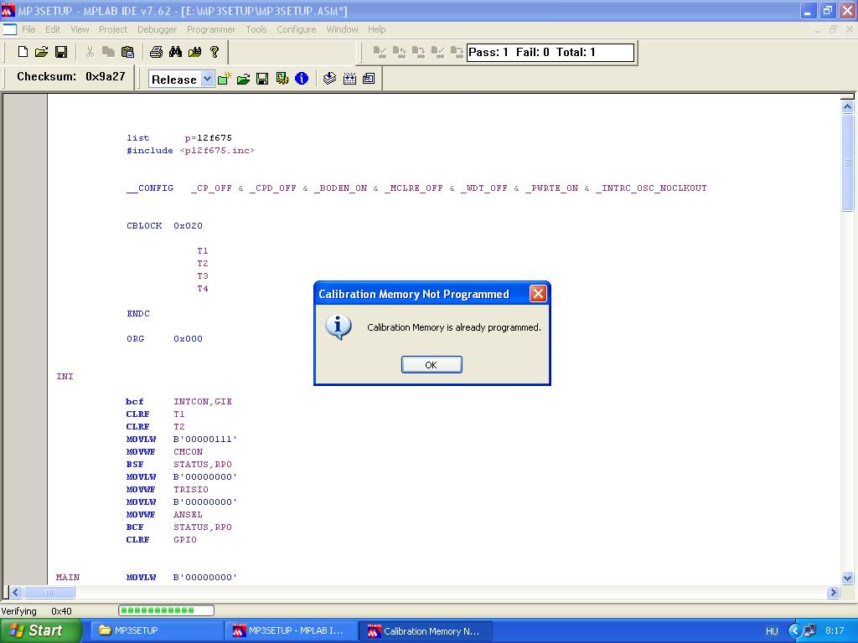Screen dimensions: 858x643
Task: Switch to MP3SETUP - MPLAB IDE taskbar button
Action: [x=291, y=630]
